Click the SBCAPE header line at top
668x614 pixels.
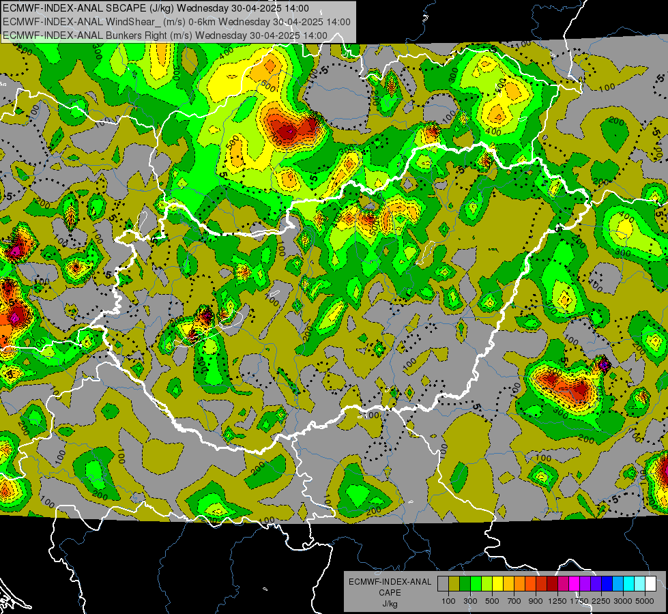click(156, 8)
